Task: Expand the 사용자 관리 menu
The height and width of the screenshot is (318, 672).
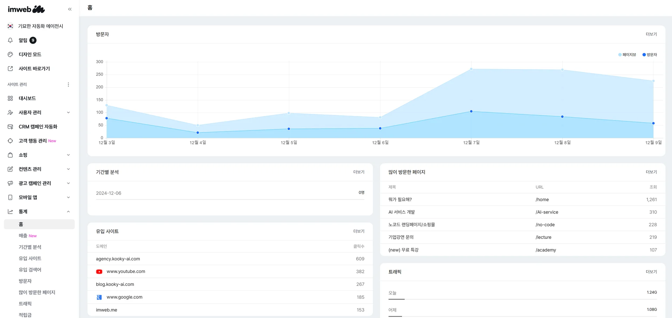Action: pos(68,113)
